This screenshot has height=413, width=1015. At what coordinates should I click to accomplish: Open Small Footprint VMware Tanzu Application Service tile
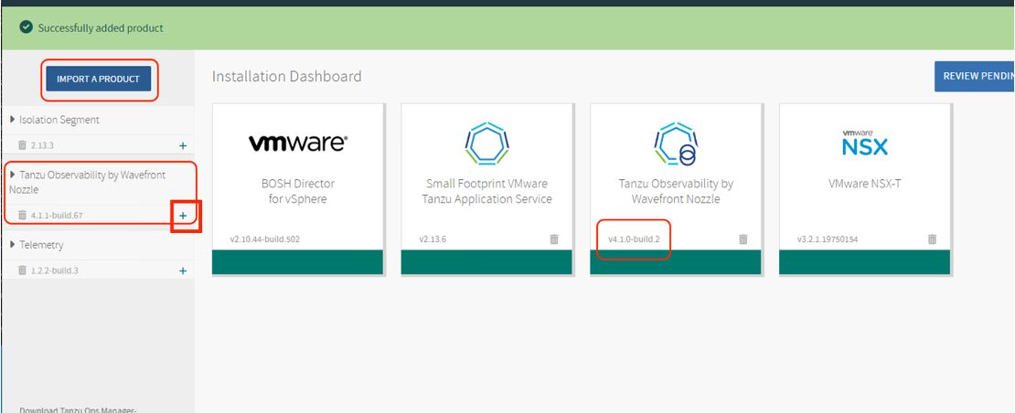(x=486, y=174)
